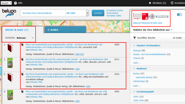Expand Wählen Sie Ihre Bibliothek aus chevron
This screenshot has width=185, height=104.
click(x=171, y=30)
